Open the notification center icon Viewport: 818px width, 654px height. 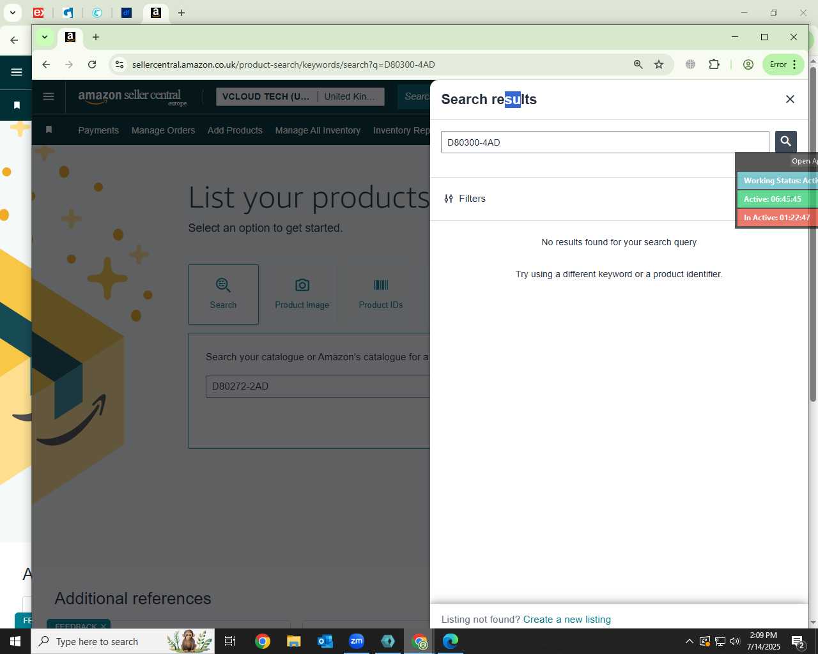click(798, 641)
